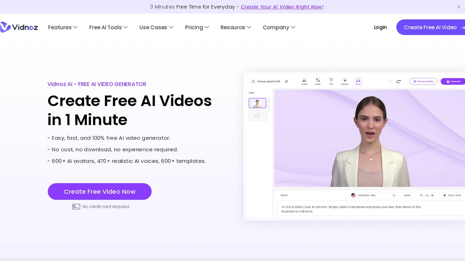
Task: Select the Text tool in editor toolbar
Action: pyautogui.click(x=331, y=81)
